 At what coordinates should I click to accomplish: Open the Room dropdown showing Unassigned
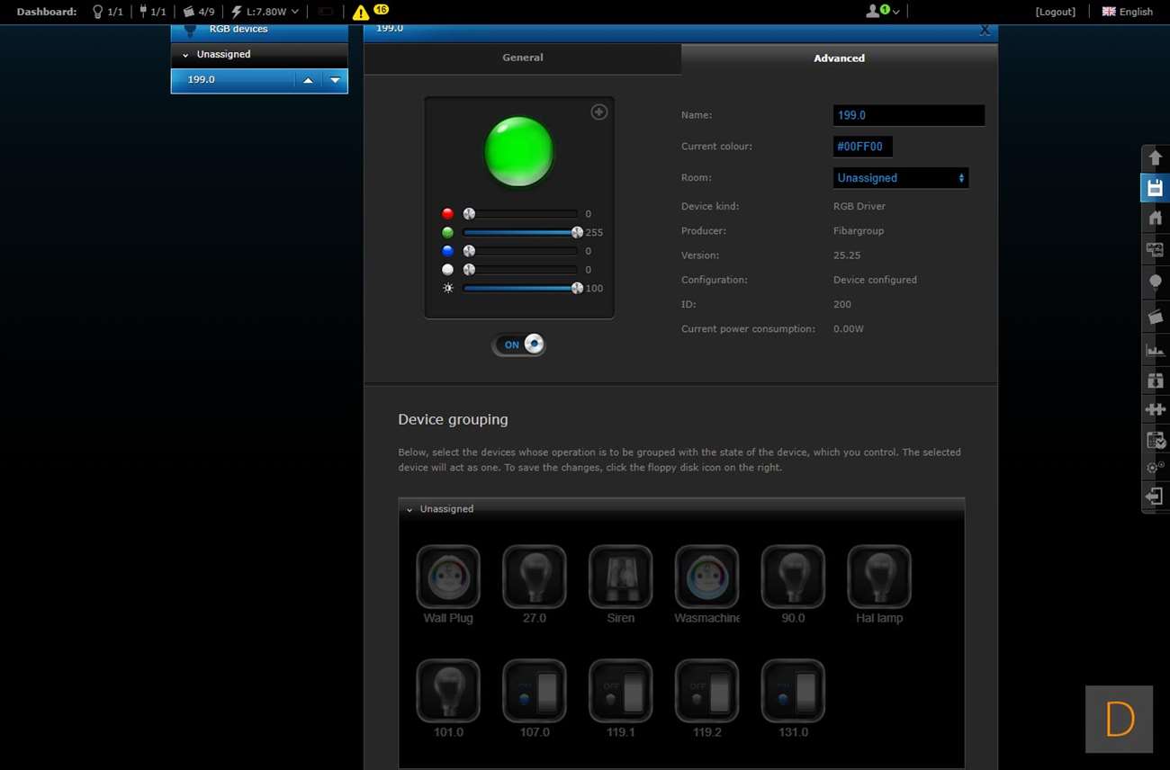(900, 178)
